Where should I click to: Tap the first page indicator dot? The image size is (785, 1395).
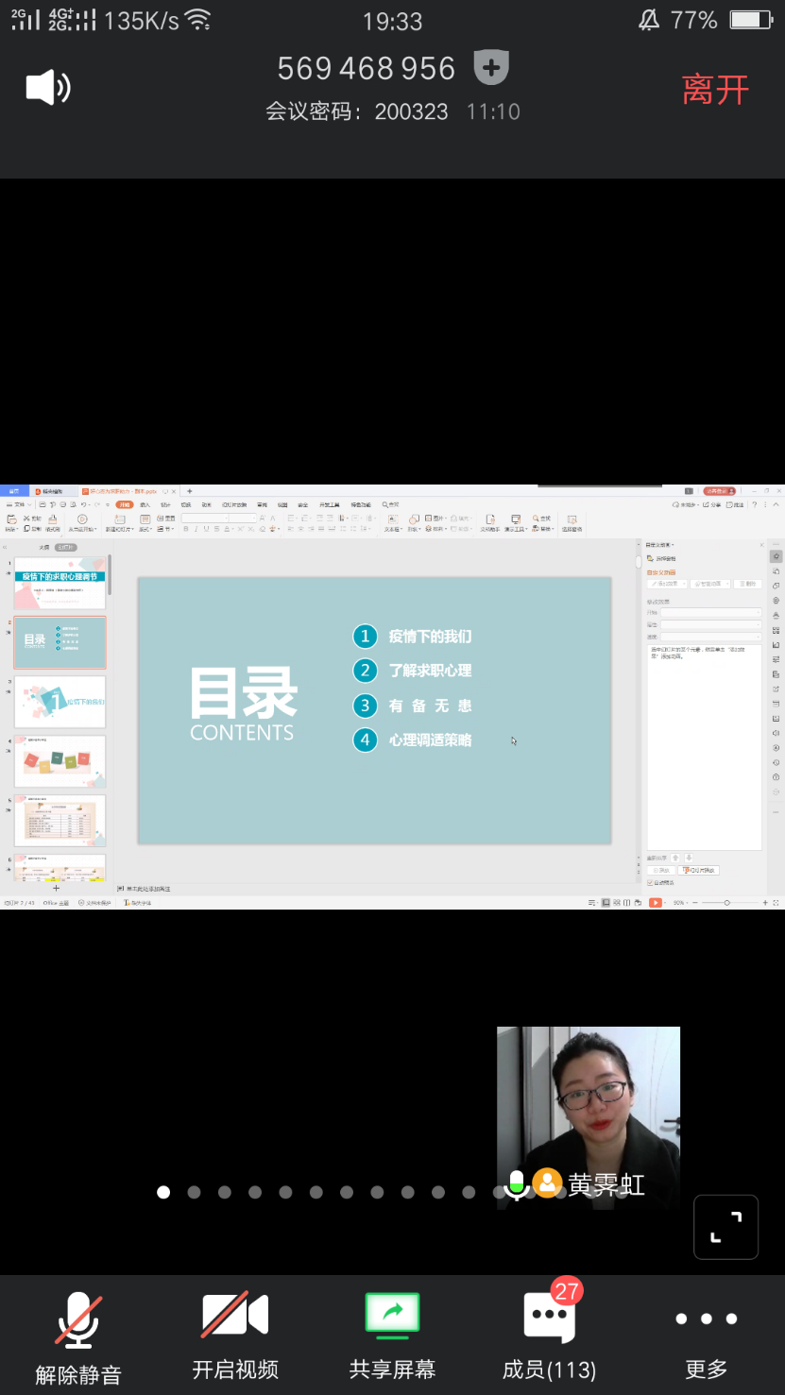[x=163, y=1192]
